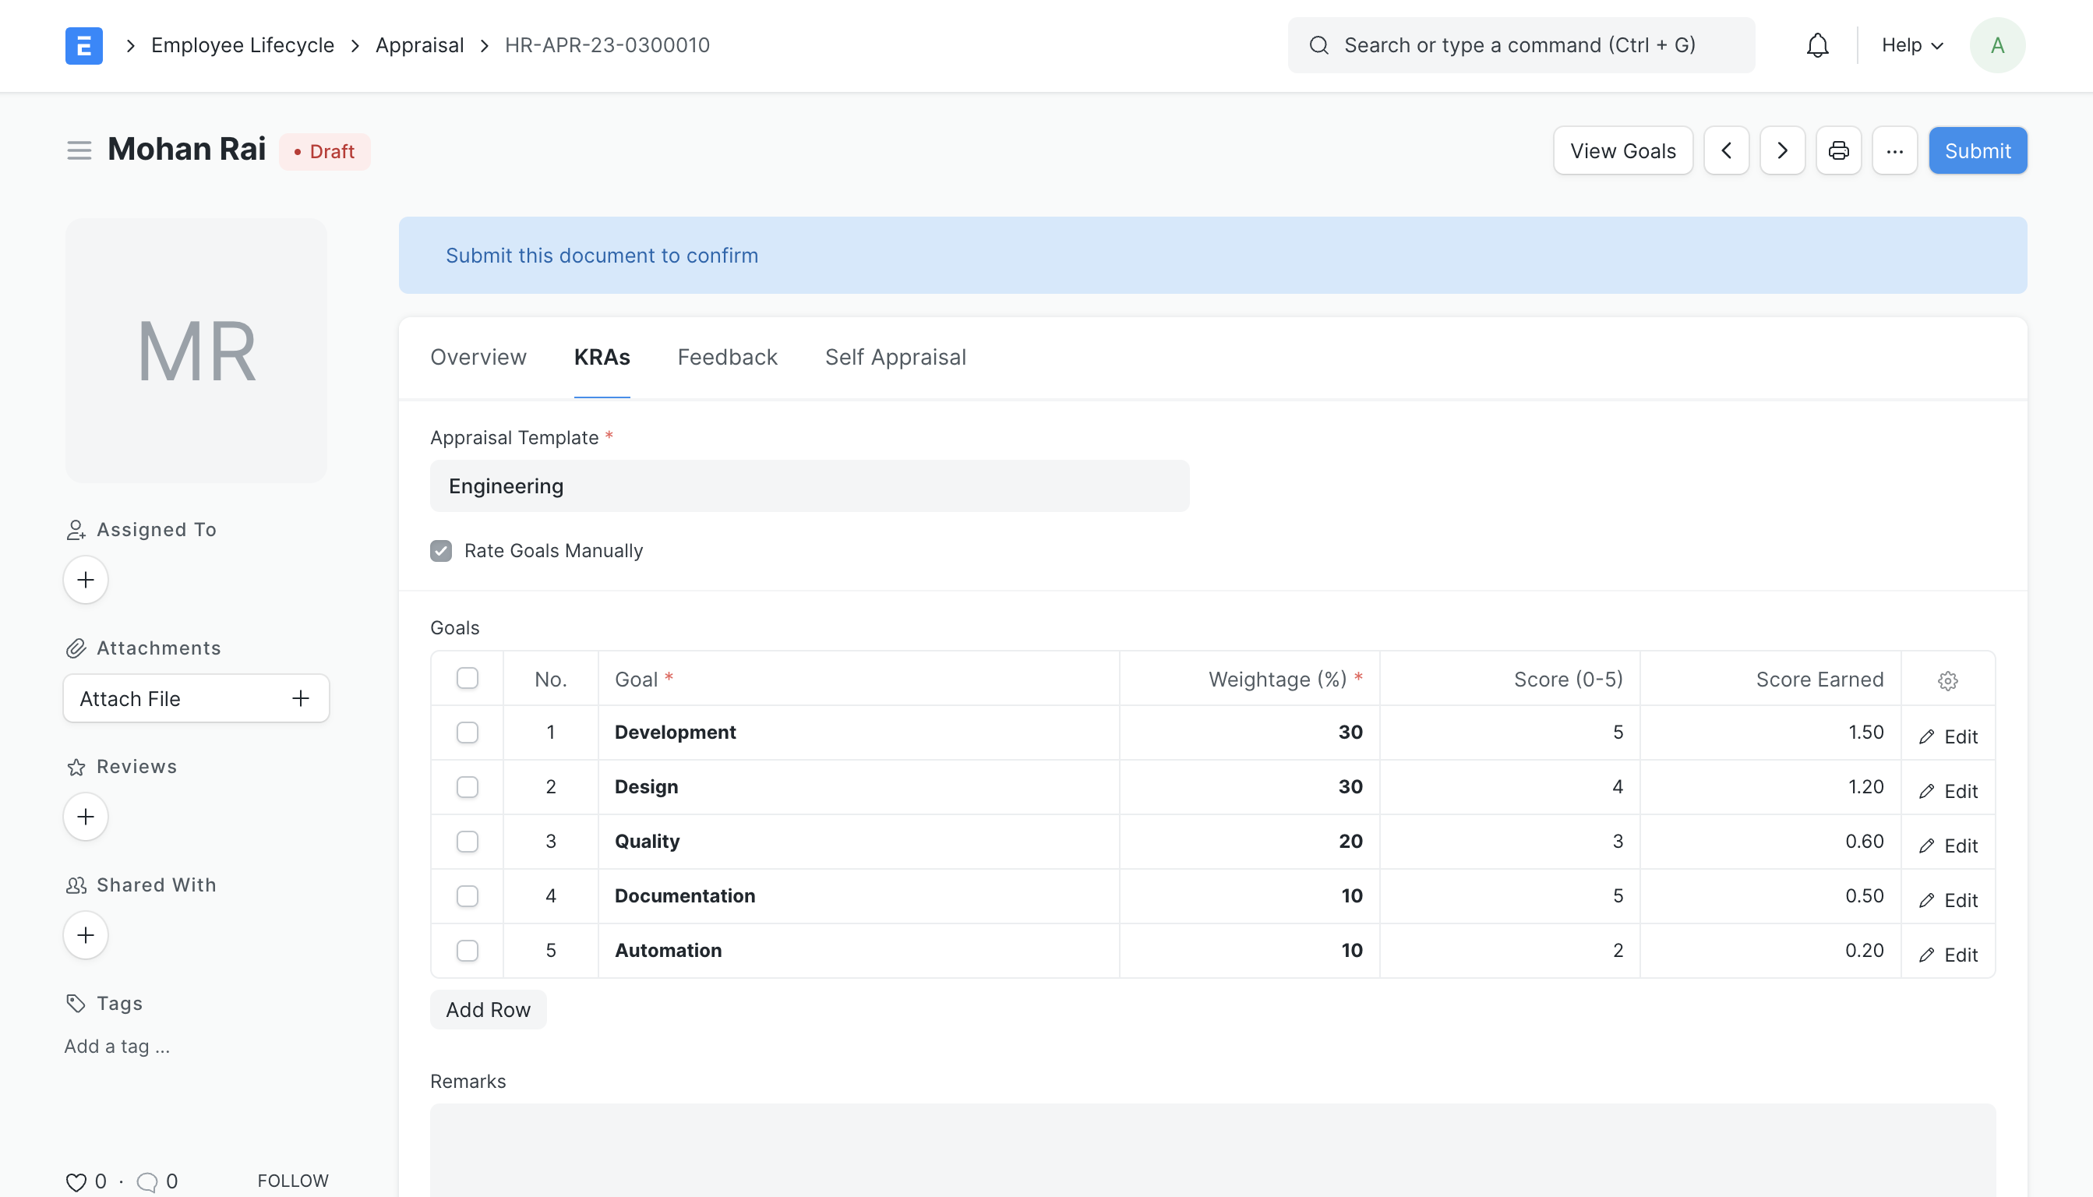This screenshot has width=2093, height=1197.
Task: Click the like heart icon
Action: click(76, 1181)
